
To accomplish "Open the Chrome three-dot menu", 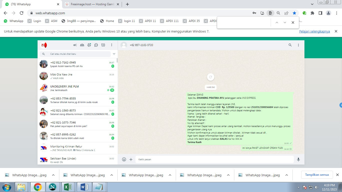I will [x=336, y=13].
